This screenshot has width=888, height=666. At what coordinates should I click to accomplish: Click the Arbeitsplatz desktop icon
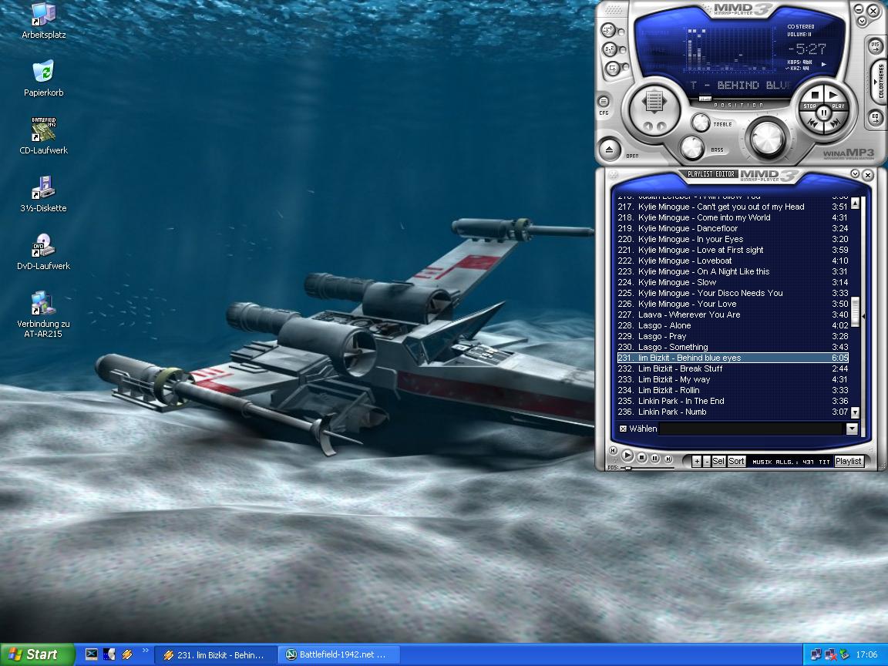coord(44,21)
